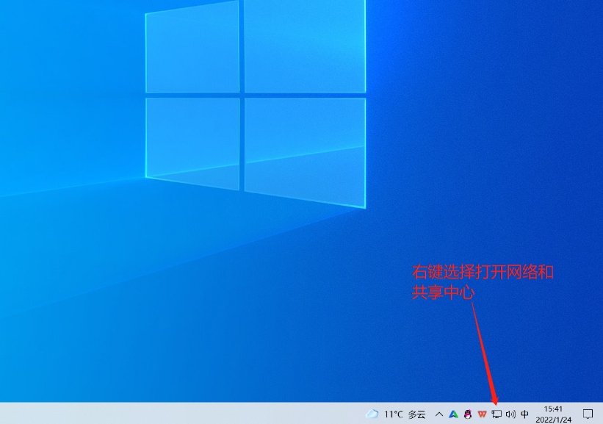603x424 pixels.
Task: Toggle the 中 input method indicator
Action: click(525, 414)
